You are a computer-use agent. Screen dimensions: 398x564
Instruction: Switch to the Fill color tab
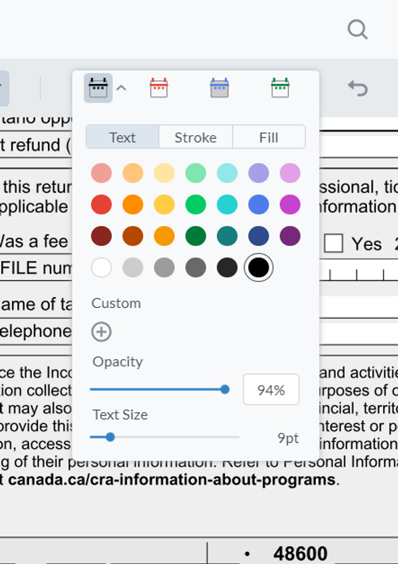coord(269,137)
